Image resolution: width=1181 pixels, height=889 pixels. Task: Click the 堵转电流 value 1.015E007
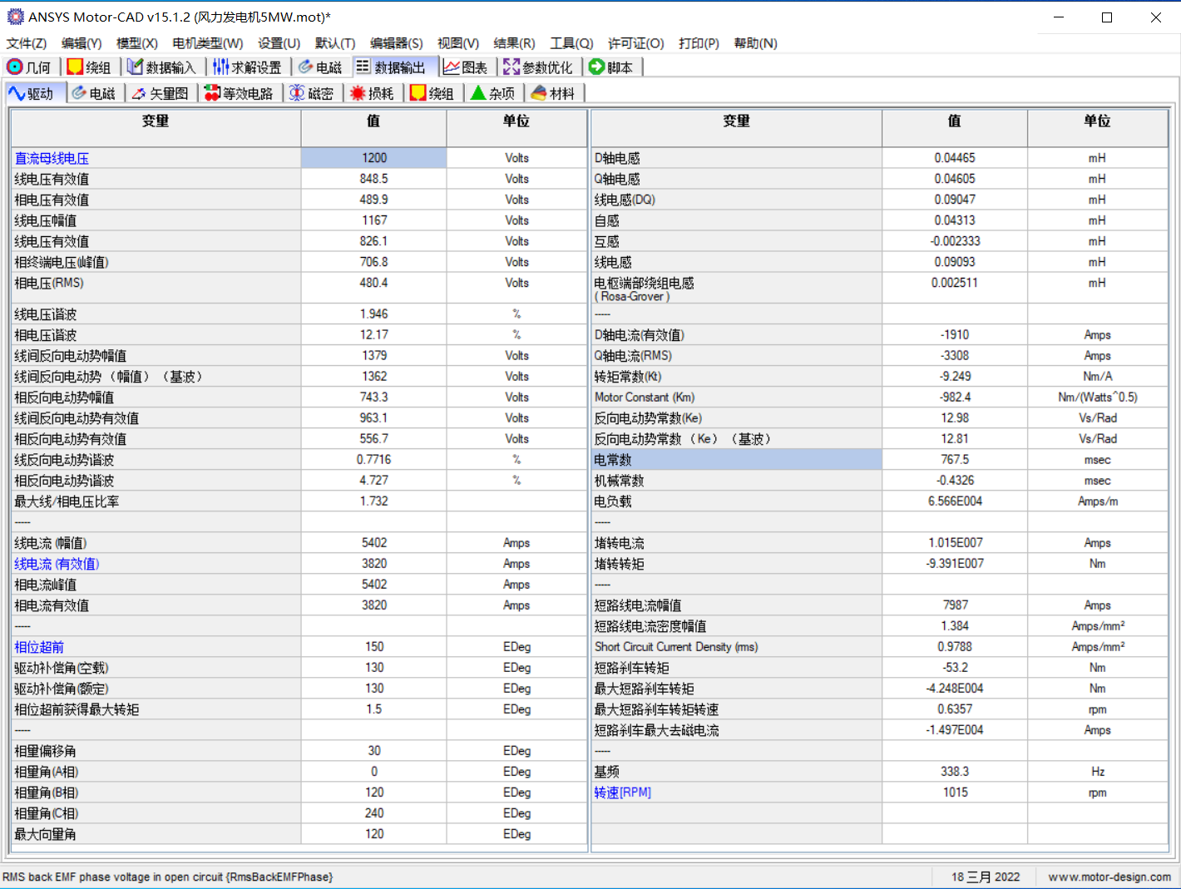pyautogui.click(x=955, y=543)
